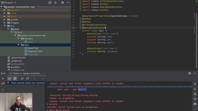Click the stop icon in Run panel
Viewport: 198px width, 111px height.
[x=3, y=90]
